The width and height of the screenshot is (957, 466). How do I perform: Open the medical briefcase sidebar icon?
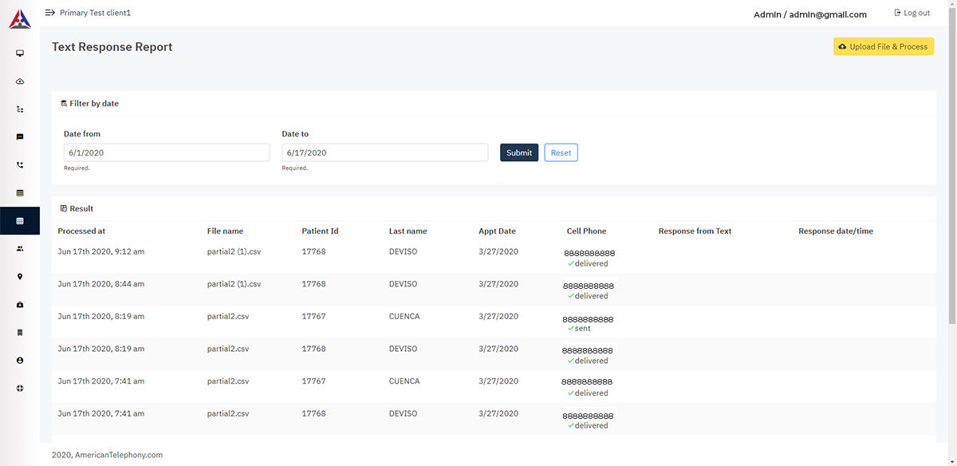(20, 305)
